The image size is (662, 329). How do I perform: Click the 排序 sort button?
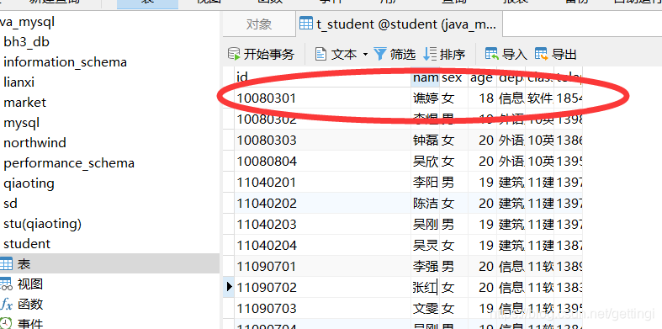pos(444,55)
